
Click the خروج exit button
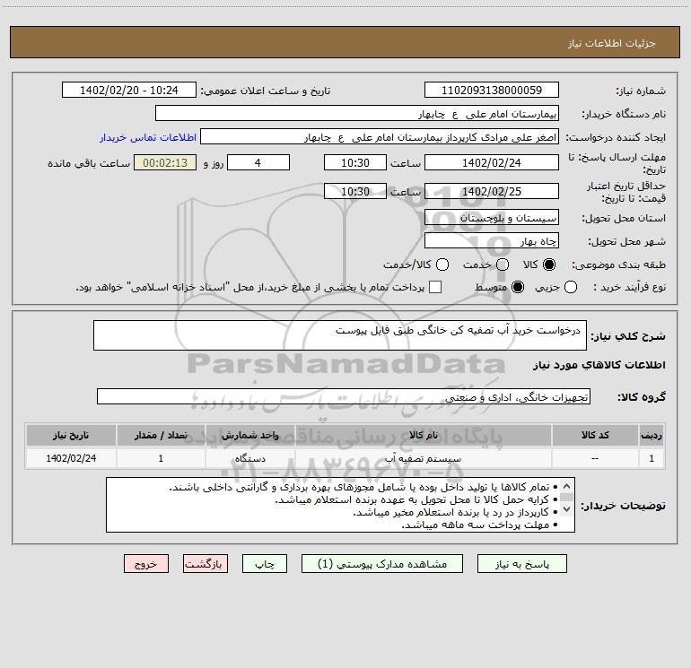click(146, 564)
